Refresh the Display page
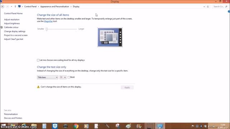The width and height of the screenshot is (230, 129). pyautogui.click(x=208, y=6)
